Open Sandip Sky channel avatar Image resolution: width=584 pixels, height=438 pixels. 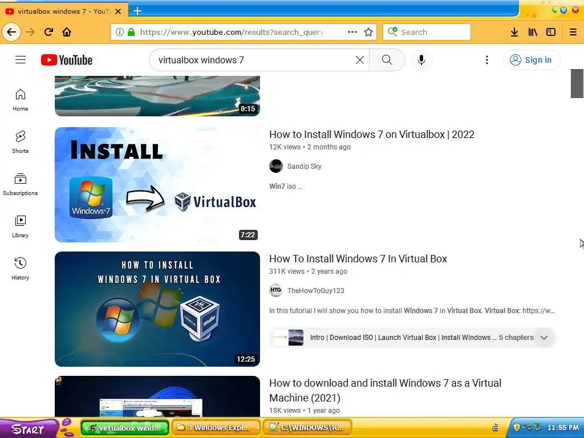(x=276, y=166)
